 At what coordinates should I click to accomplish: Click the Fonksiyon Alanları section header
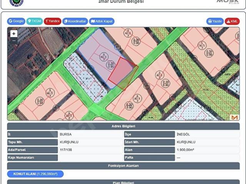pyautogui.click(x=123, y=166)
